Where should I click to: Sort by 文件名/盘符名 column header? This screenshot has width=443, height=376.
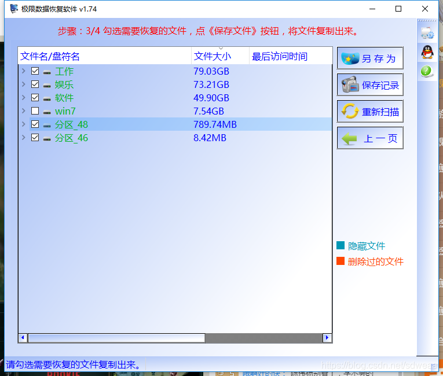[105, 56]
